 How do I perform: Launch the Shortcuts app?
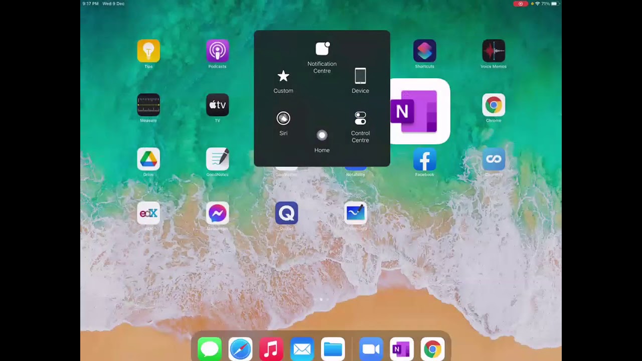tap(424, 51)
